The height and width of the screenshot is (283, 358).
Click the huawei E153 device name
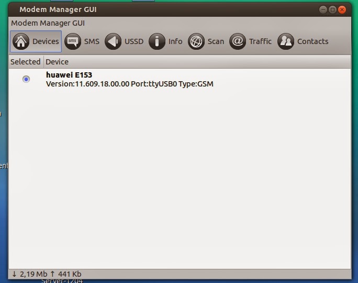click(x=69, y=75)
